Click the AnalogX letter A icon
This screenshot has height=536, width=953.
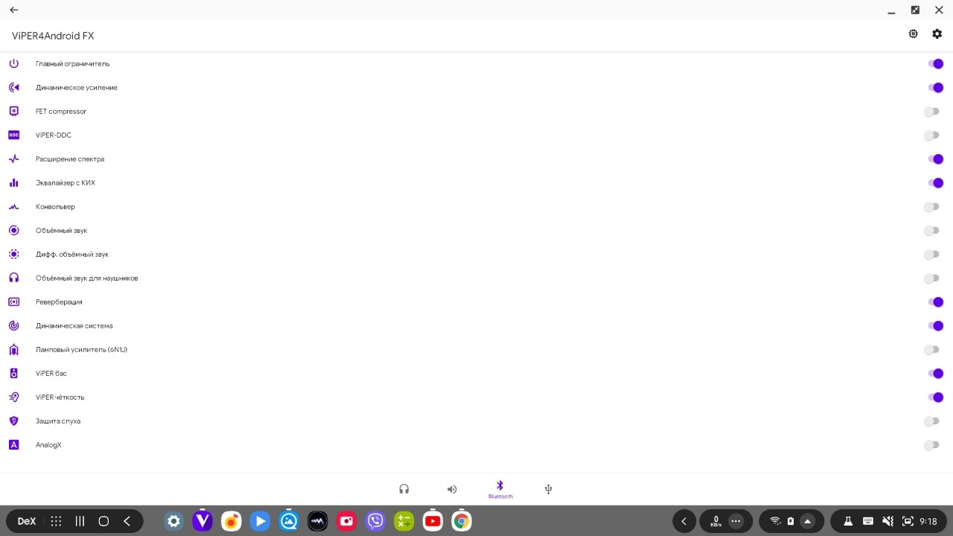point(13,445)
